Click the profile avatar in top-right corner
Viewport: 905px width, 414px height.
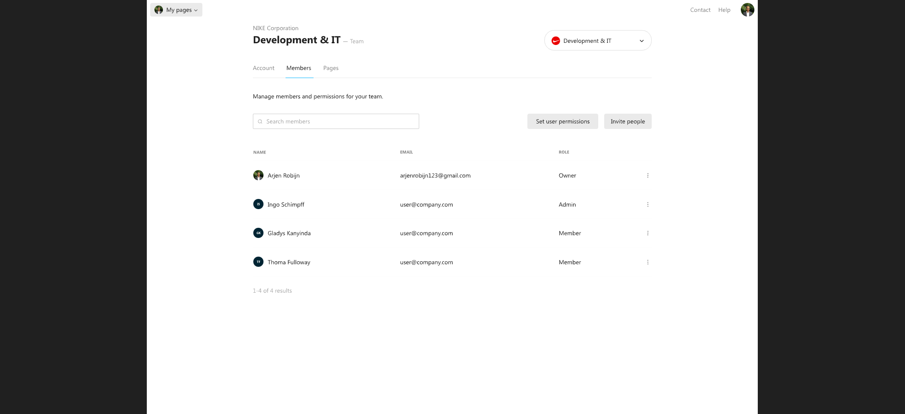click(747, 10)
